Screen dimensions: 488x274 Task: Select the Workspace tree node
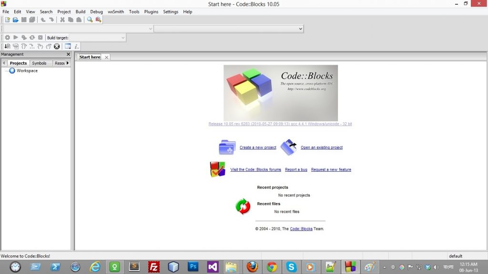pos(27,71)
